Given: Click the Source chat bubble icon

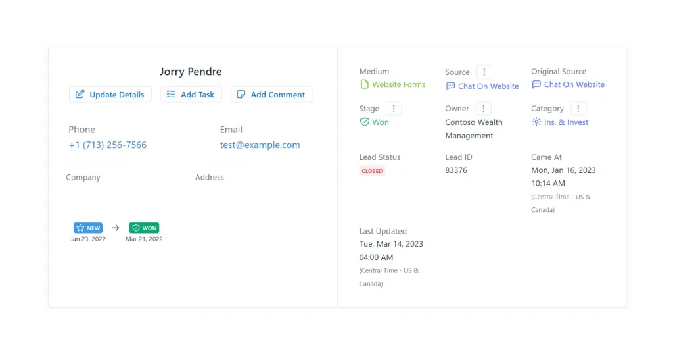Looking at the screenshot, I should 450,86.
